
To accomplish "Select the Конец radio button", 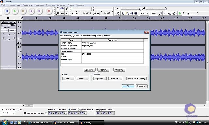I will (69, 109).
